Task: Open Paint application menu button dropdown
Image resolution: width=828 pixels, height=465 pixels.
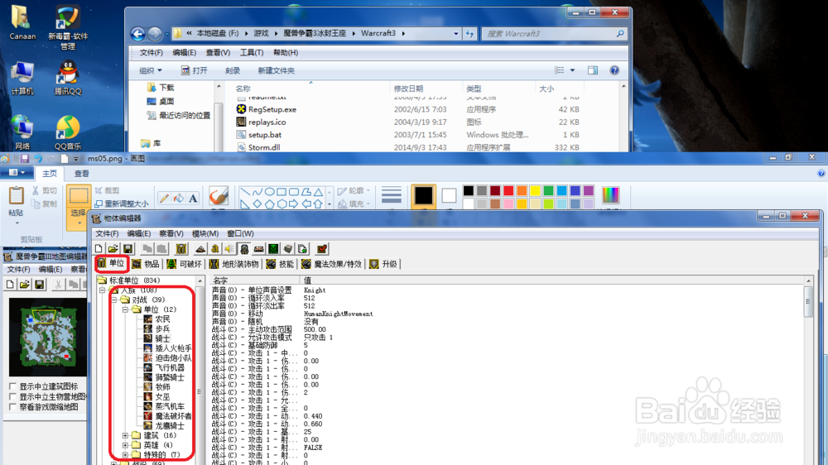Action: 17,173
